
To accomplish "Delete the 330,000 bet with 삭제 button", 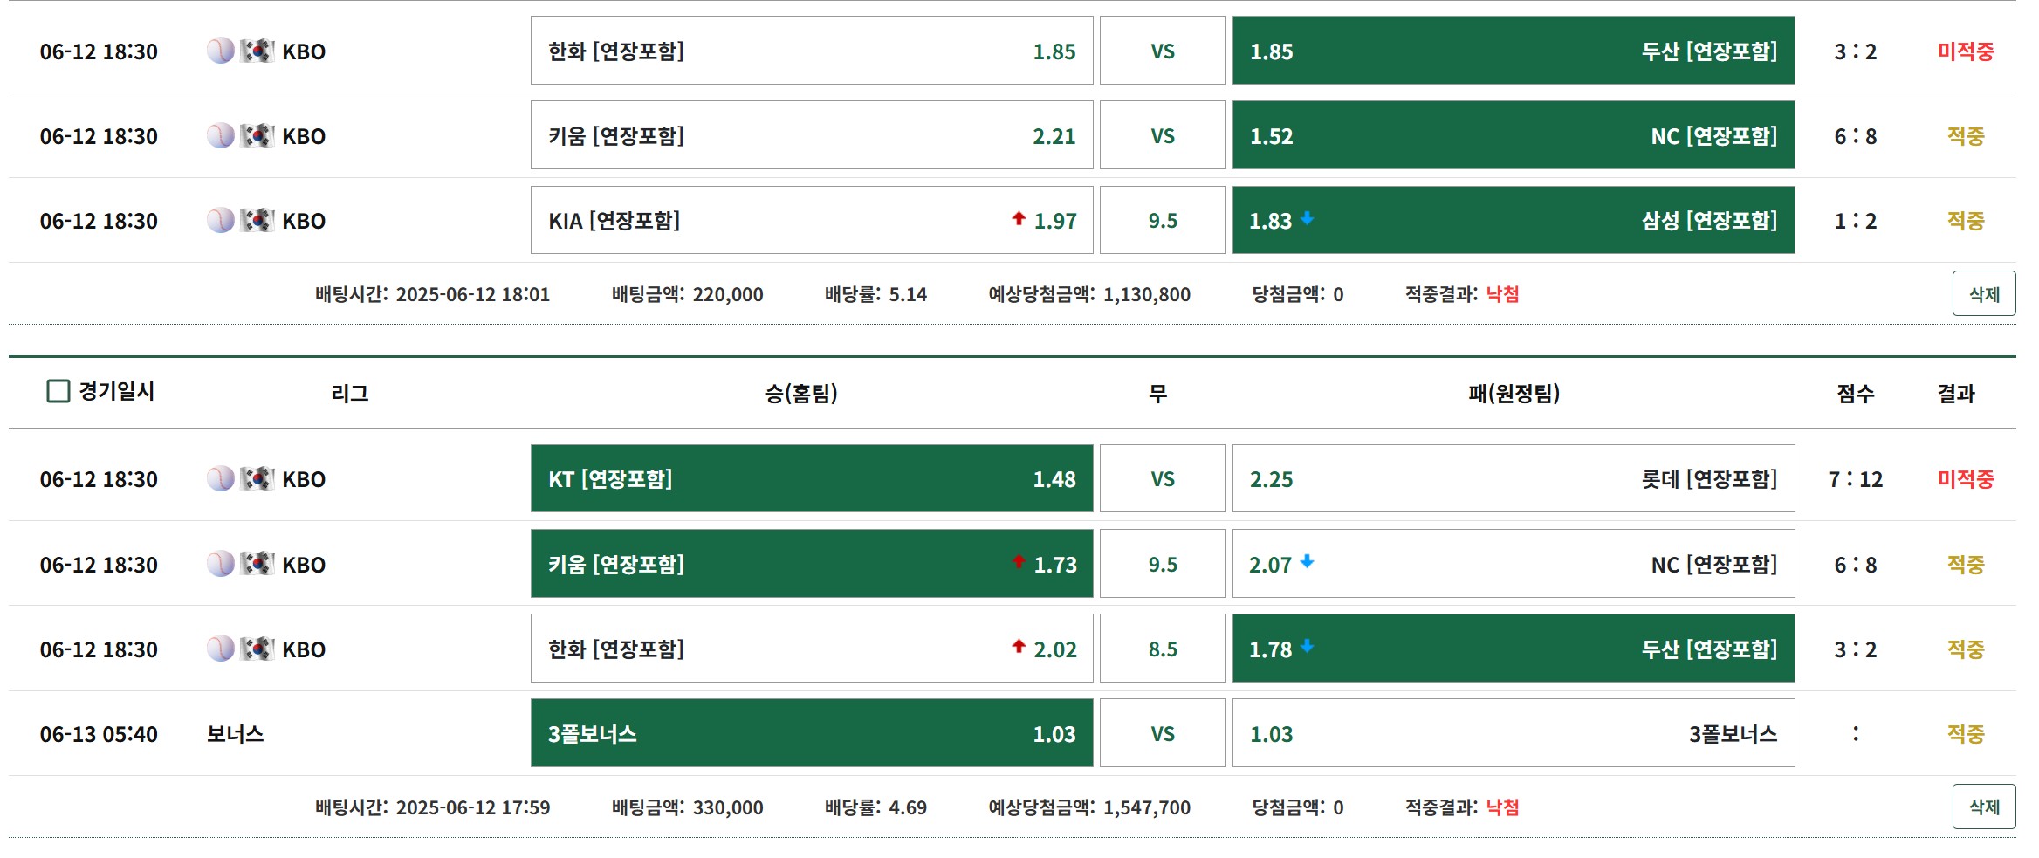I will [x=1983, y=807].
